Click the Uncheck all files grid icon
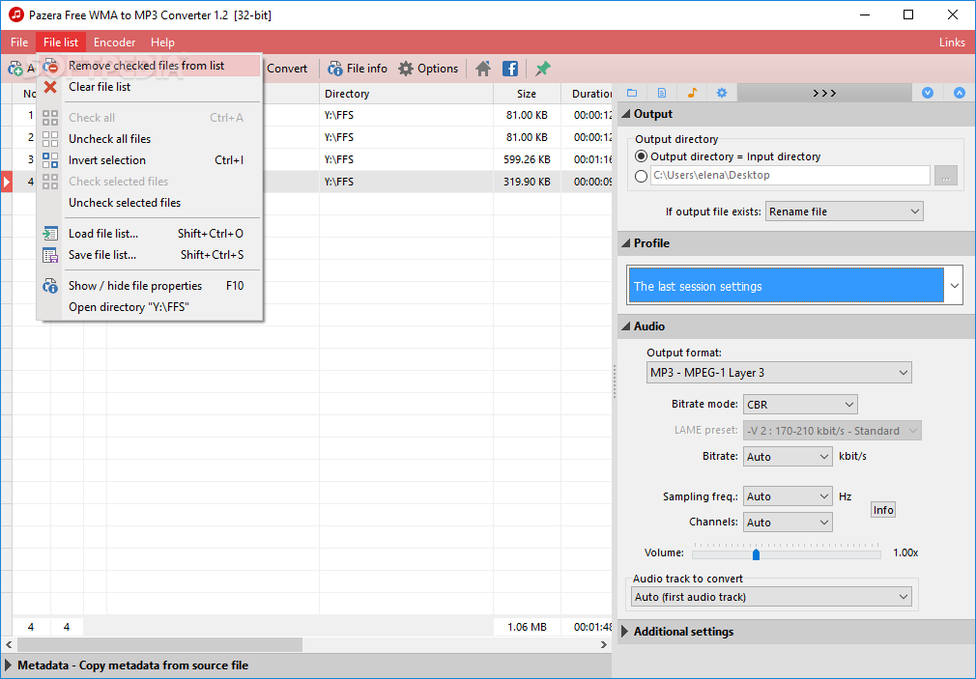The height and width of the screenshot is (679, 976). pos(50,139)
